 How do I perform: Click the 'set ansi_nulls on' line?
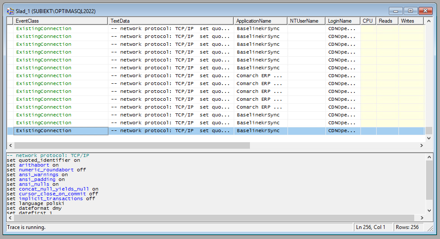click(33, 184)
